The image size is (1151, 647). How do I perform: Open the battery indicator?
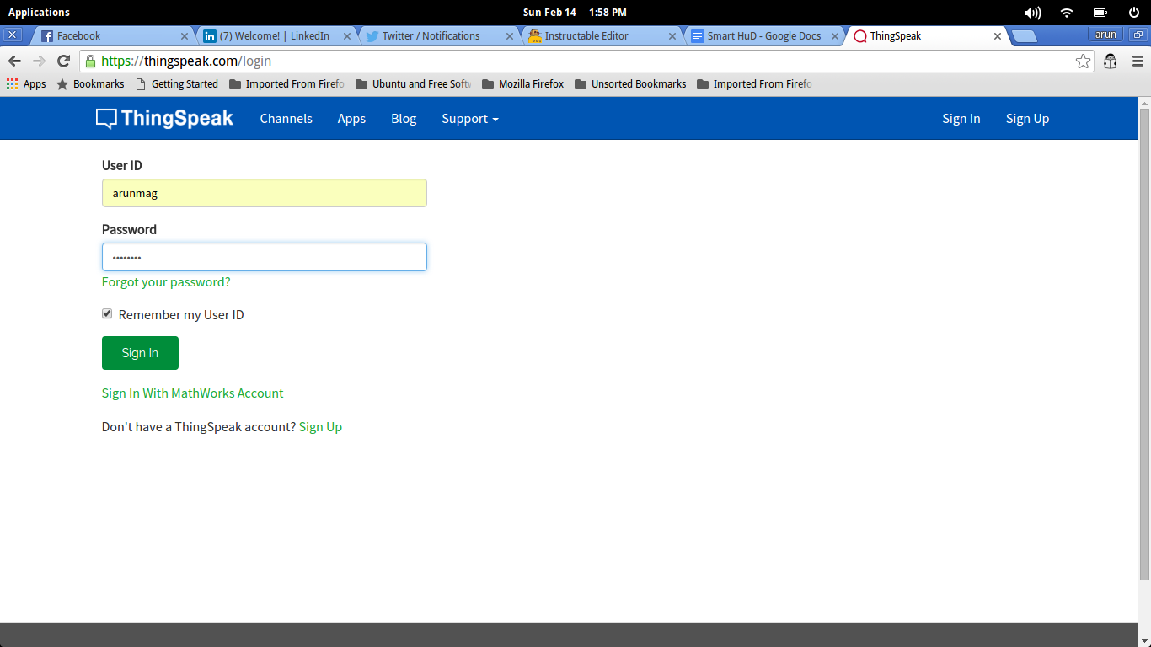pos(1100,13)
